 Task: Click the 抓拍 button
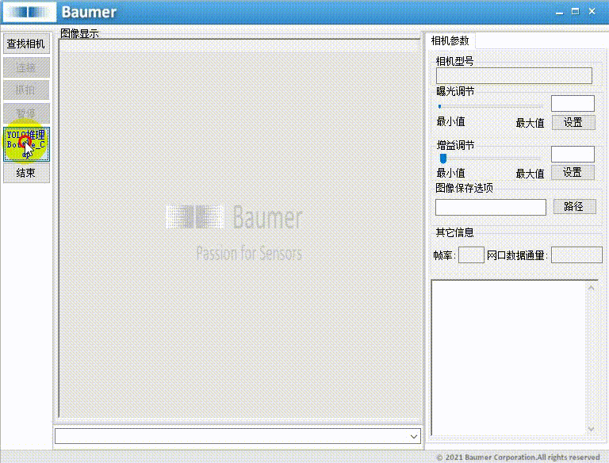(26, 90)
